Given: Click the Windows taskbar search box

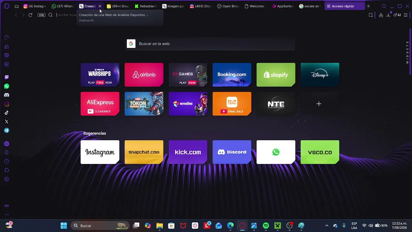Looking at the screenshot, I should click(100, 226).
